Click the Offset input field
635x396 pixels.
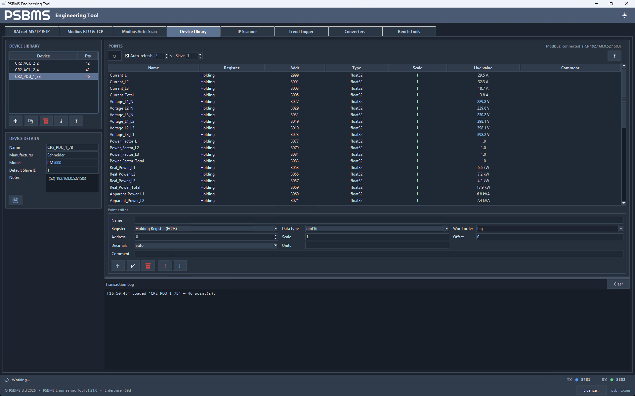pyautogui.click(x=549, y=237)
